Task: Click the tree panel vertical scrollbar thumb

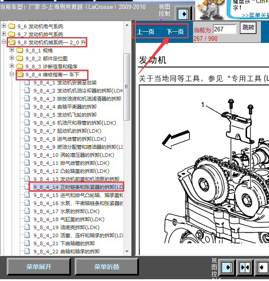Action: (127, 87)
